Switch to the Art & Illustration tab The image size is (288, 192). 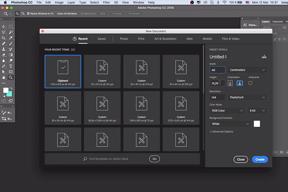(x=165, y=39)
